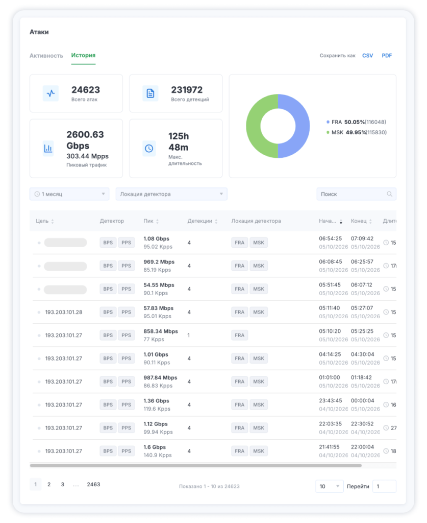The image size is (427, 523).
Task: Switch to the Активность tab
Action: (x=46, y=56)
